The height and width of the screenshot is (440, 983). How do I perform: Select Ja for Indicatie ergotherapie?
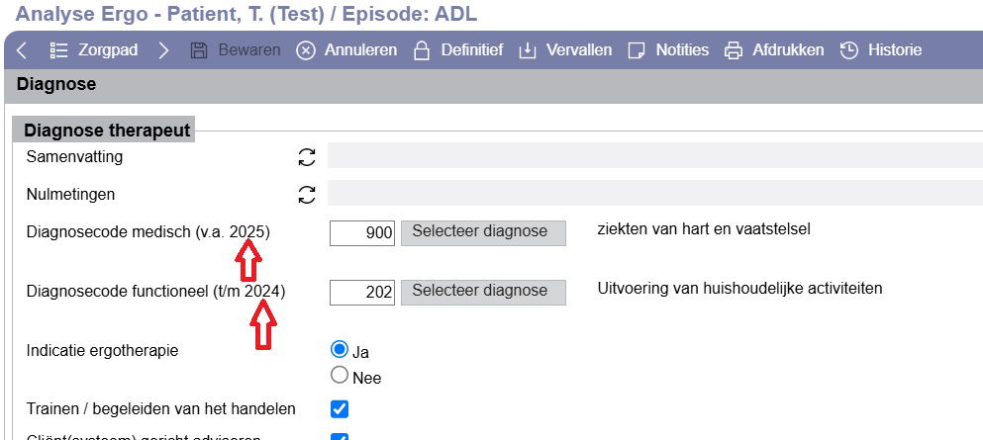point(340,349)
